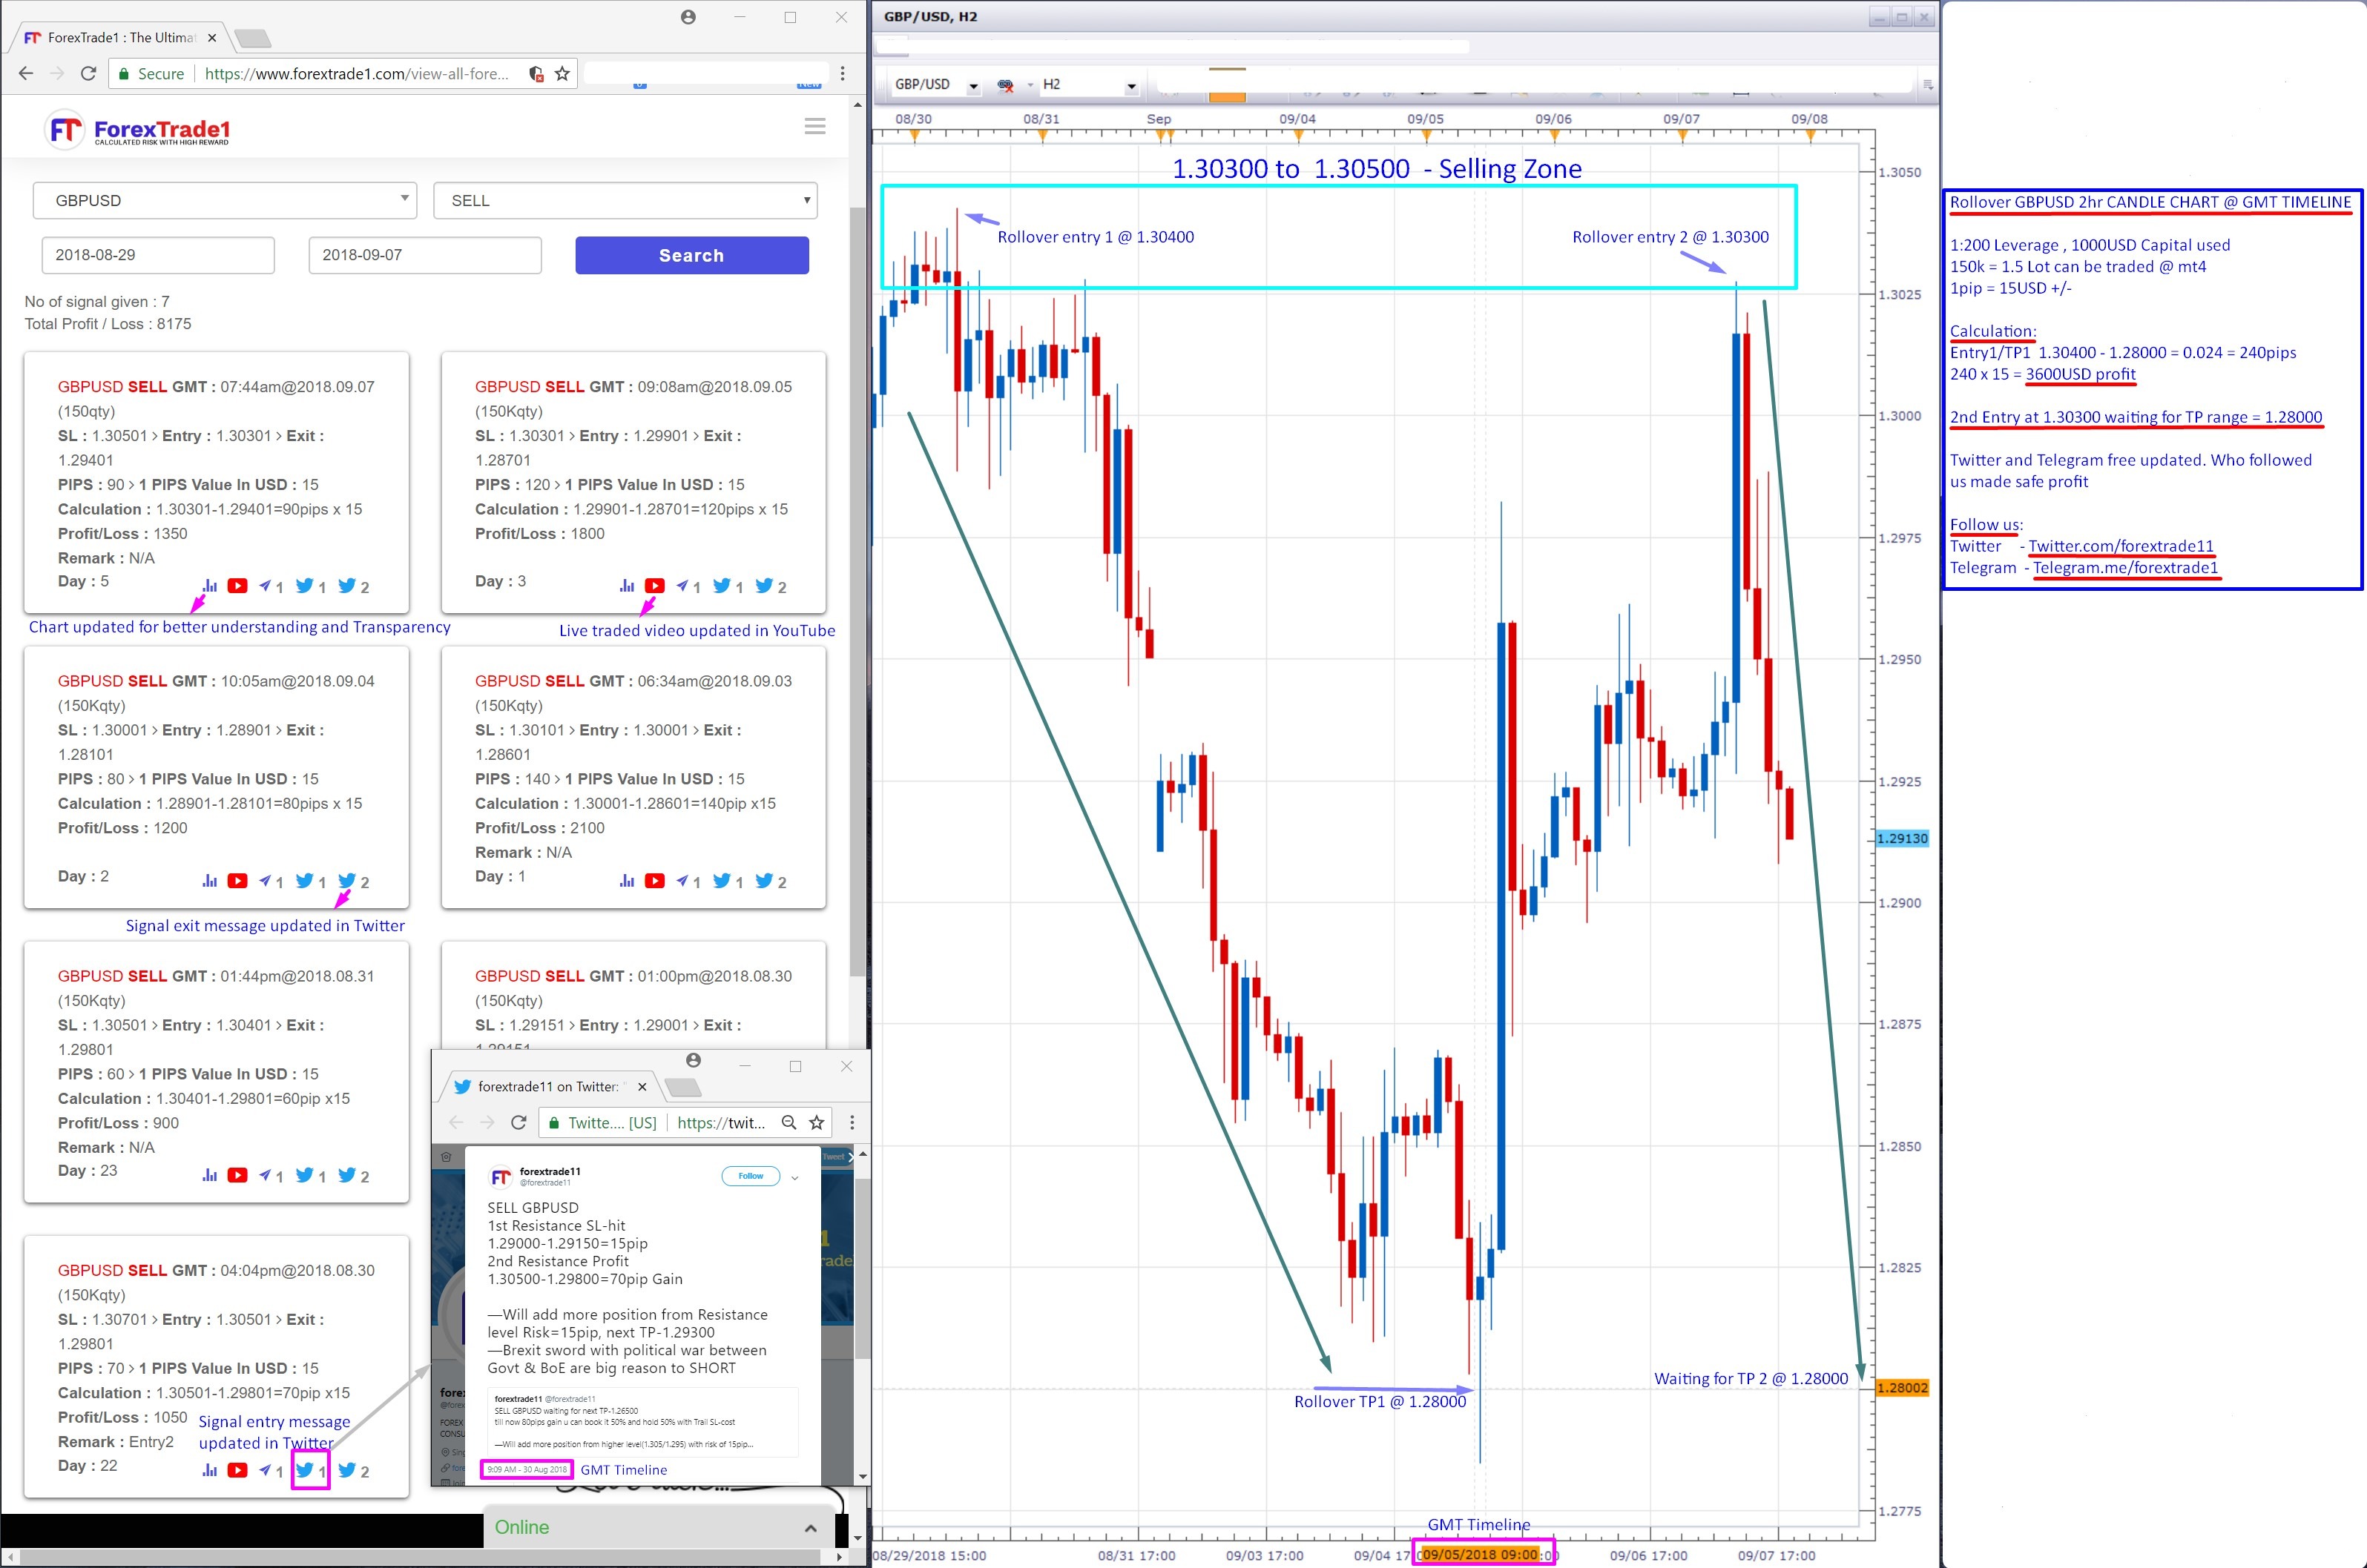Open Telegram icon in the 2018.09.07 card
2367x1568 pixels.
point(265,586)
